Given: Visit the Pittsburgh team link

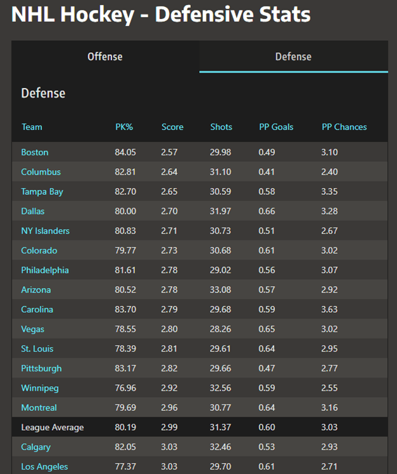Looking at the screenshot, I should coord(41,368).
